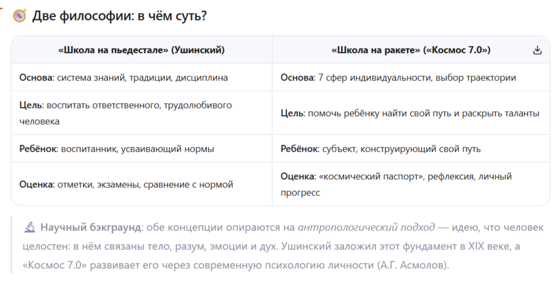
Task: Click the cell 'Оценка: отметки, экзамены, сравнение с нормой'
Action: (141, 184)
